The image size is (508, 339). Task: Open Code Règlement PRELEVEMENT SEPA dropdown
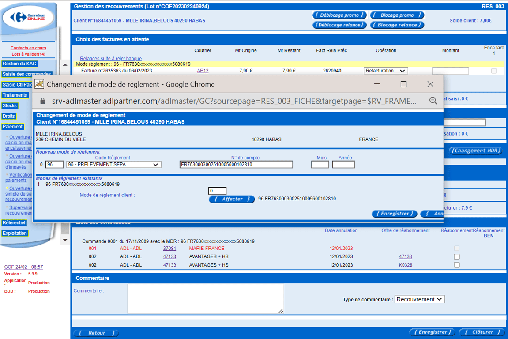pyautogui.click(x=114, y=164)
